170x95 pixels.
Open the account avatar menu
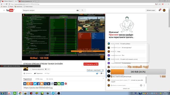164,10
